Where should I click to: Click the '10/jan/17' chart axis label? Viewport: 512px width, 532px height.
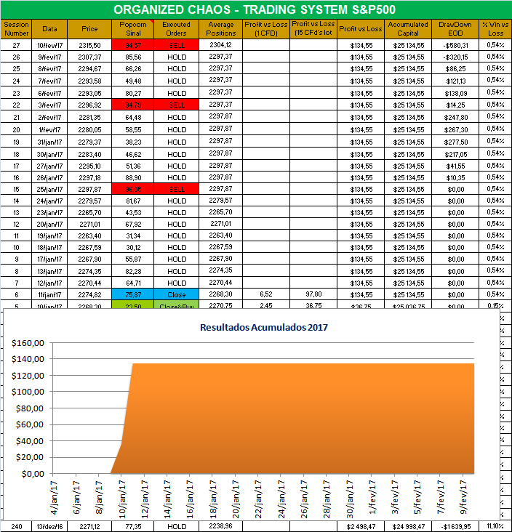[x=122, y=499]
